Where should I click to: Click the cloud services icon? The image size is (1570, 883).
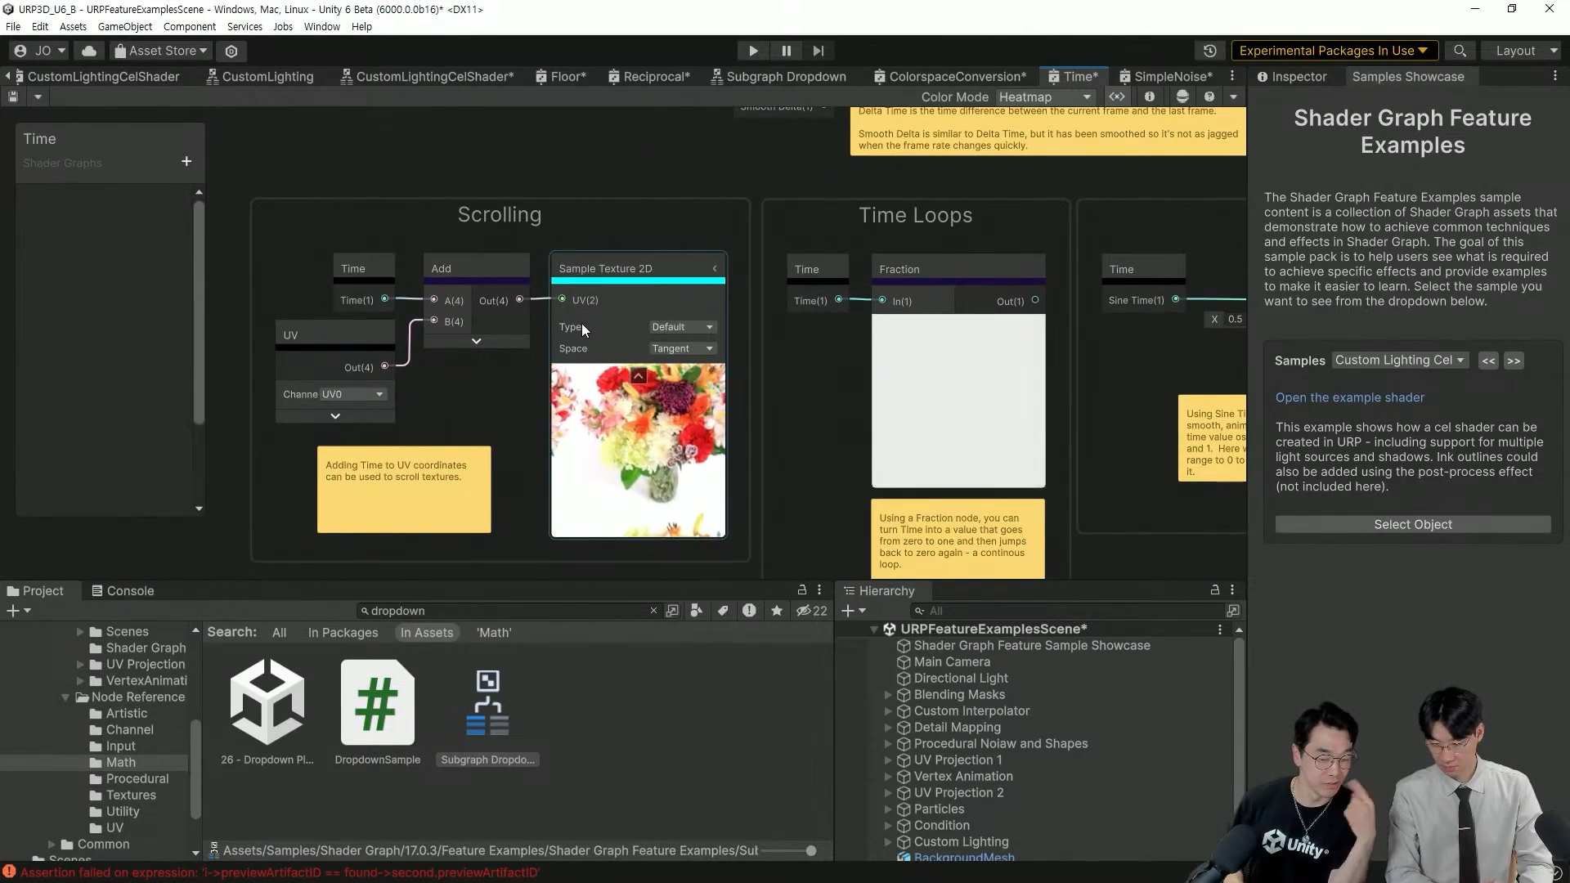89,51
